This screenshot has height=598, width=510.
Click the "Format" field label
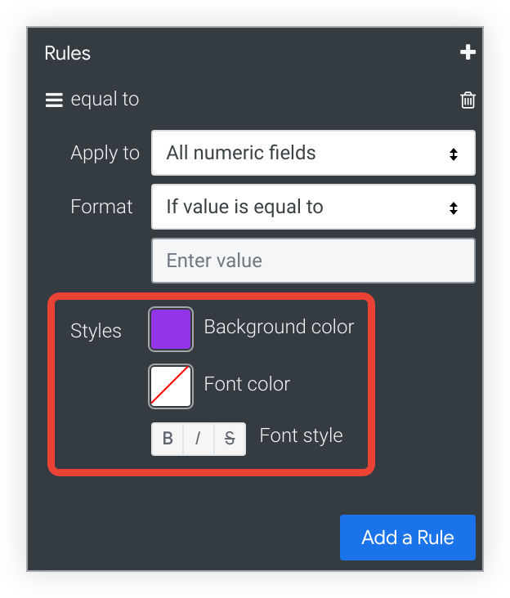click(x=101, y=207)
